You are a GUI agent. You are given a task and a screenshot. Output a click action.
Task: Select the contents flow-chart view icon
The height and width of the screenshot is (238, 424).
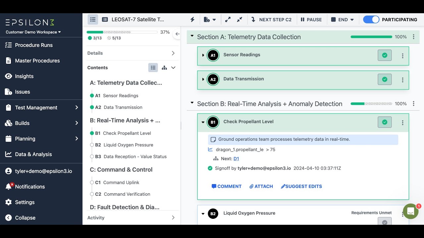[x=164, y=67]
